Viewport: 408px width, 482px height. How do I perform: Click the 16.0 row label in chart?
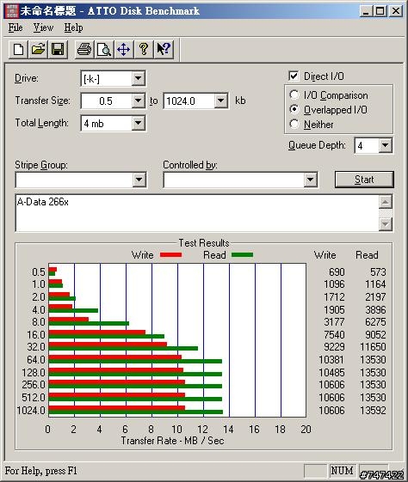point(36,335)
